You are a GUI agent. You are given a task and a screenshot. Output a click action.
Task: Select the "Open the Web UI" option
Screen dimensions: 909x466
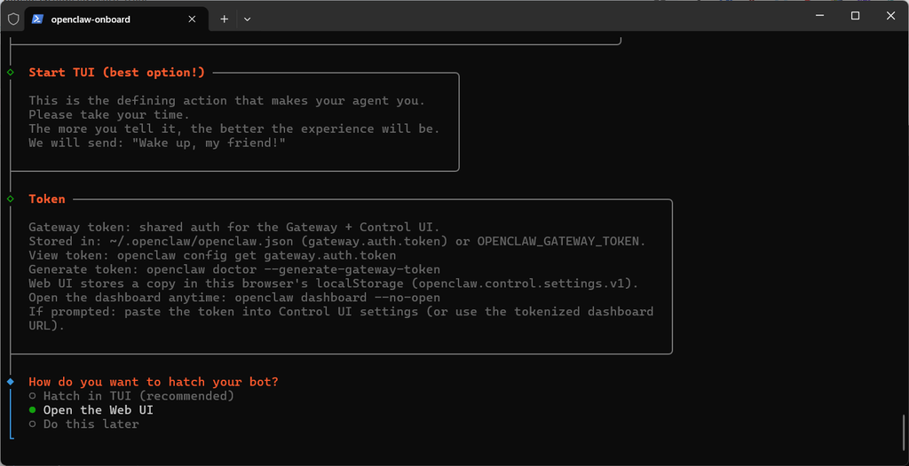[x=98, y=410]
